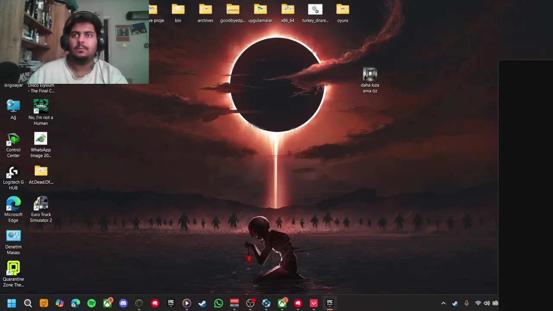Open the volume control in tray
This screenshot has width=553, height=311.
pos(487,303)
